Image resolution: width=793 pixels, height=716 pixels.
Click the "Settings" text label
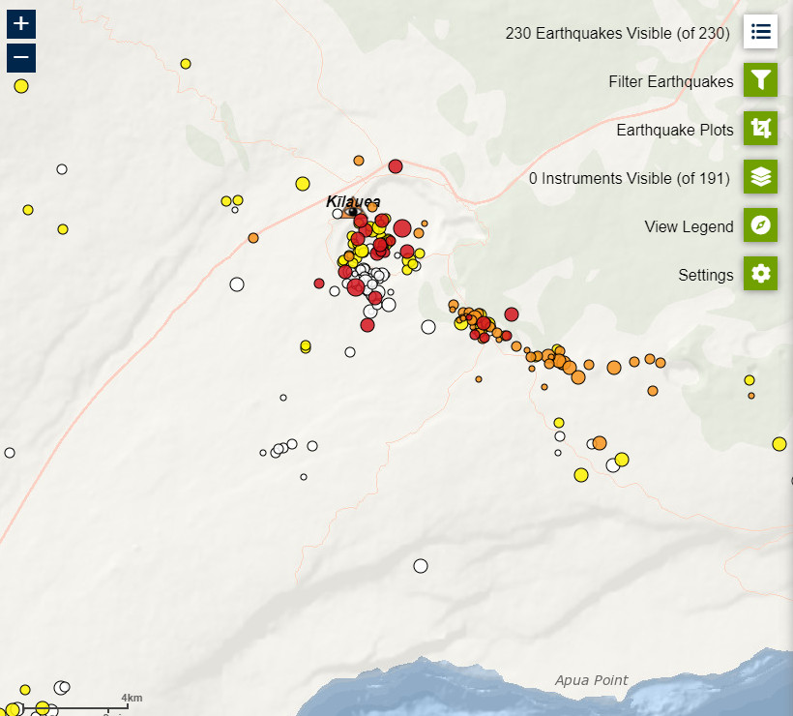pyautogui.click(x=706, y=275)
